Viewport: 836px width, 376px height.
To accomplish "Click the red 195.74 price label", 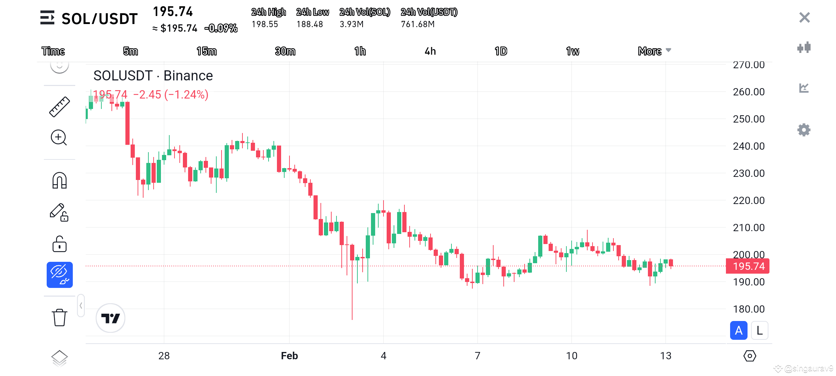I will click(x=748, y=266).
